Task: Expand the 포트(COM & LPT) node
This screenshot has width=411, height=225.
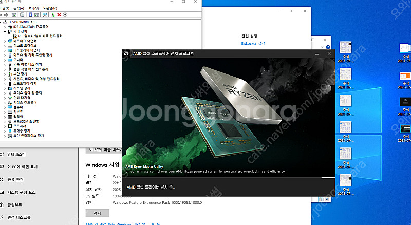Action: (x=5, y=121)
